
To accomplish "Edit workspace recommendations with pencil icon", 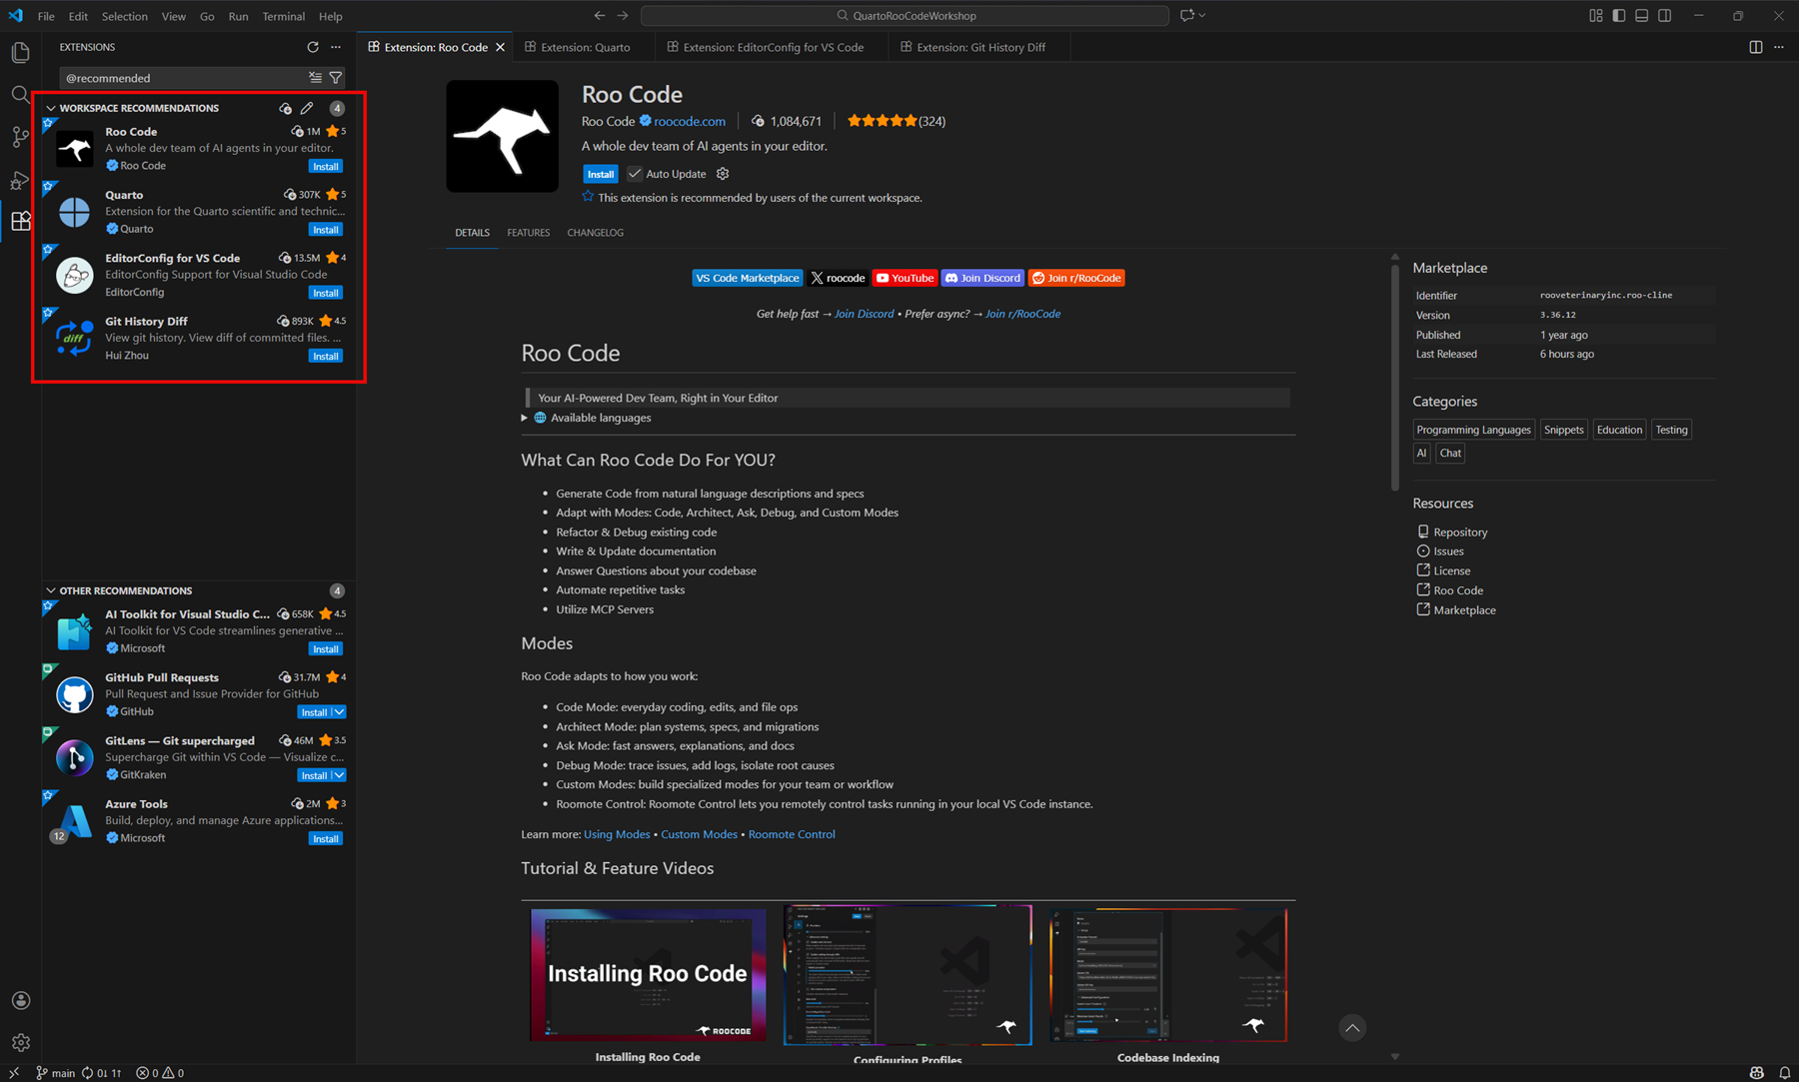I will (x=307, y=108).
